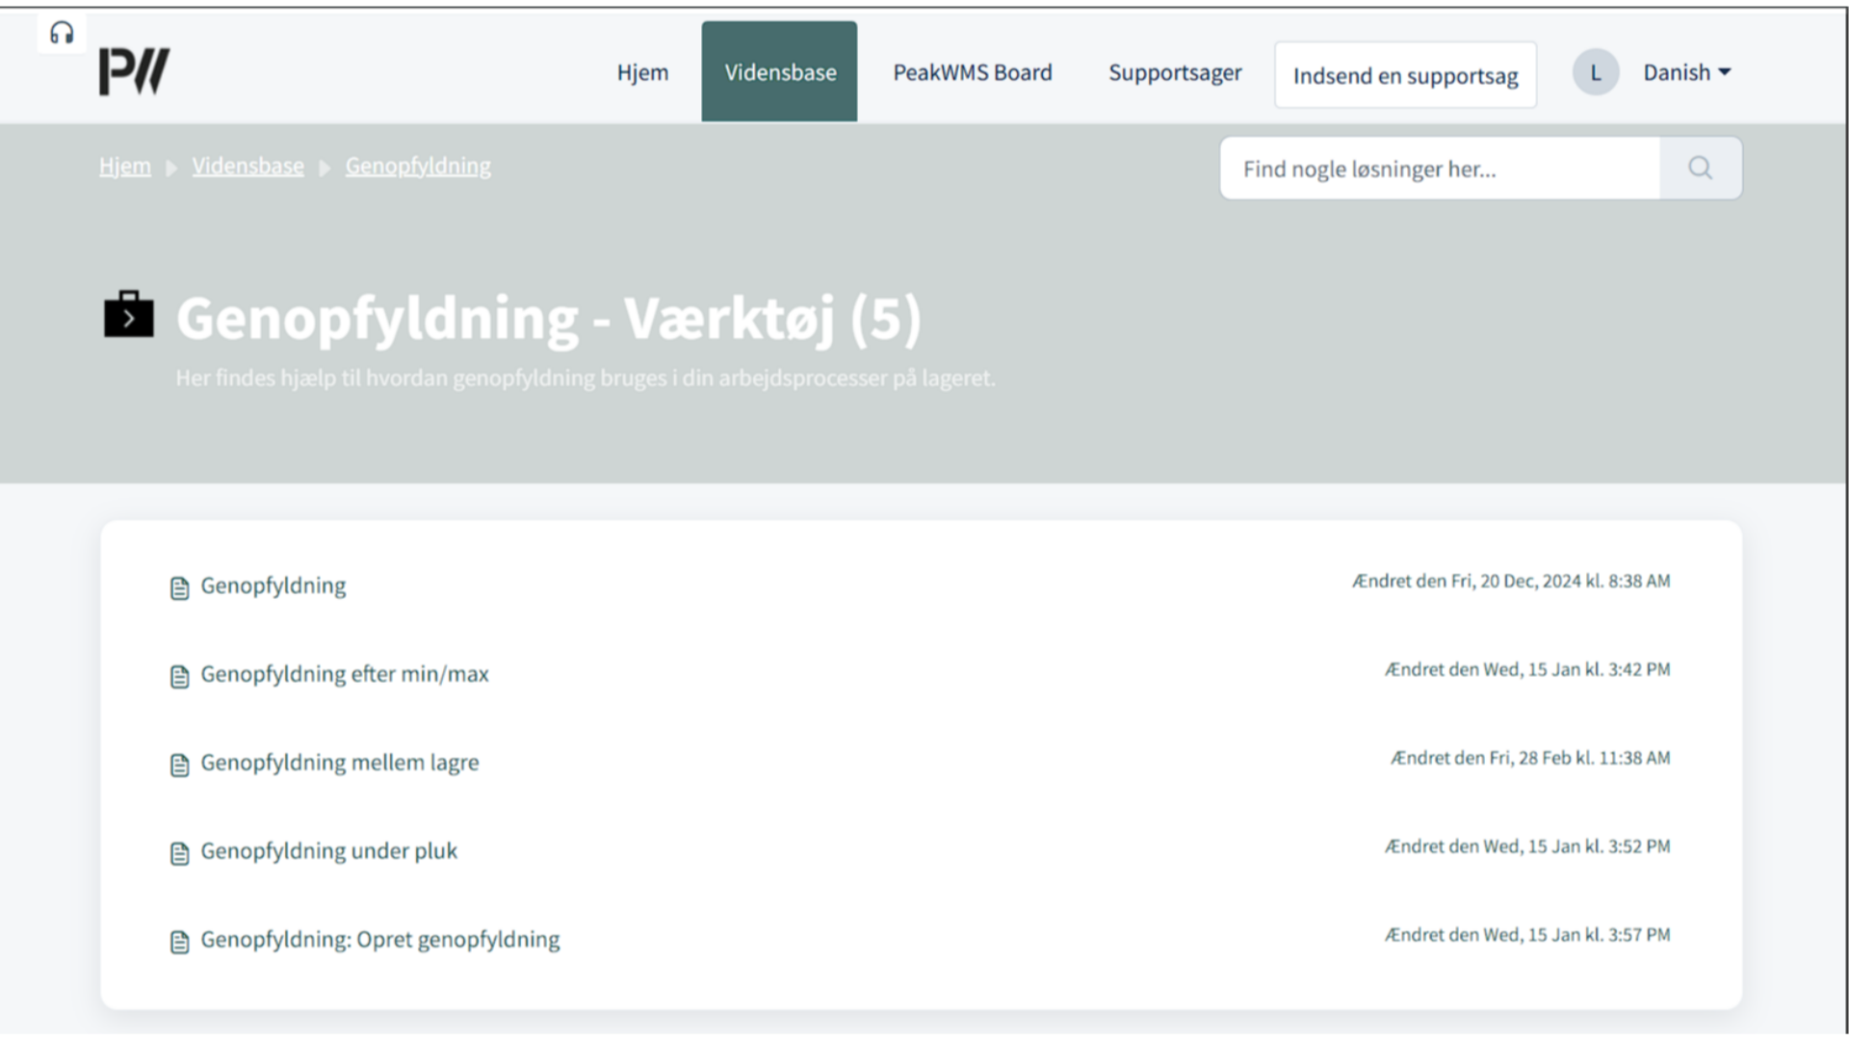Open the Hjem navigation menu item
Screen dimensions: 1849x1040
point(642,72)
